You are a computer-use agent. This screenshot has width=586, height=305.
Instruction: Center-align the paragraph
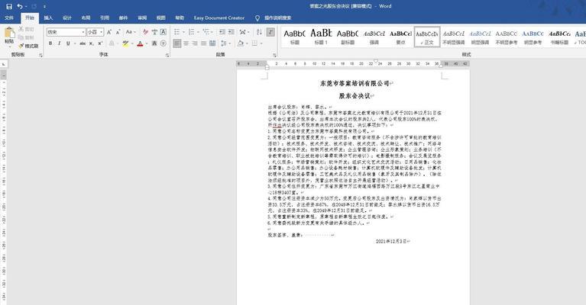coord(186,43)
